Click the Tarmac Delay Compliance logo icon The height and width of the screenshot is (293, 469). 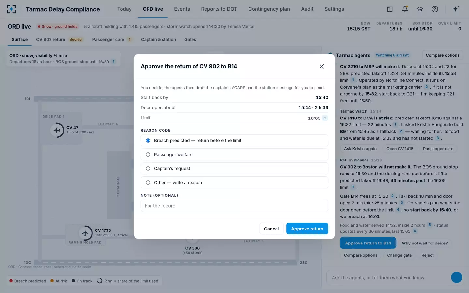click(x=11, y=9)
